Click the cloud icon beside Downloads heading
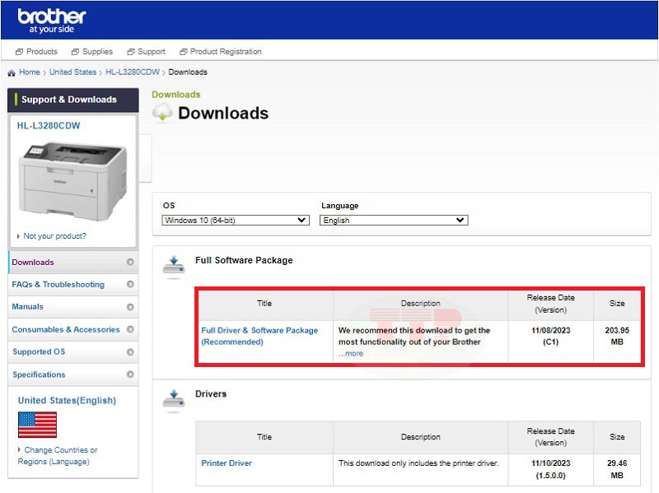Image resolution: width=659 pixels, height=493 pixels. 162,114
